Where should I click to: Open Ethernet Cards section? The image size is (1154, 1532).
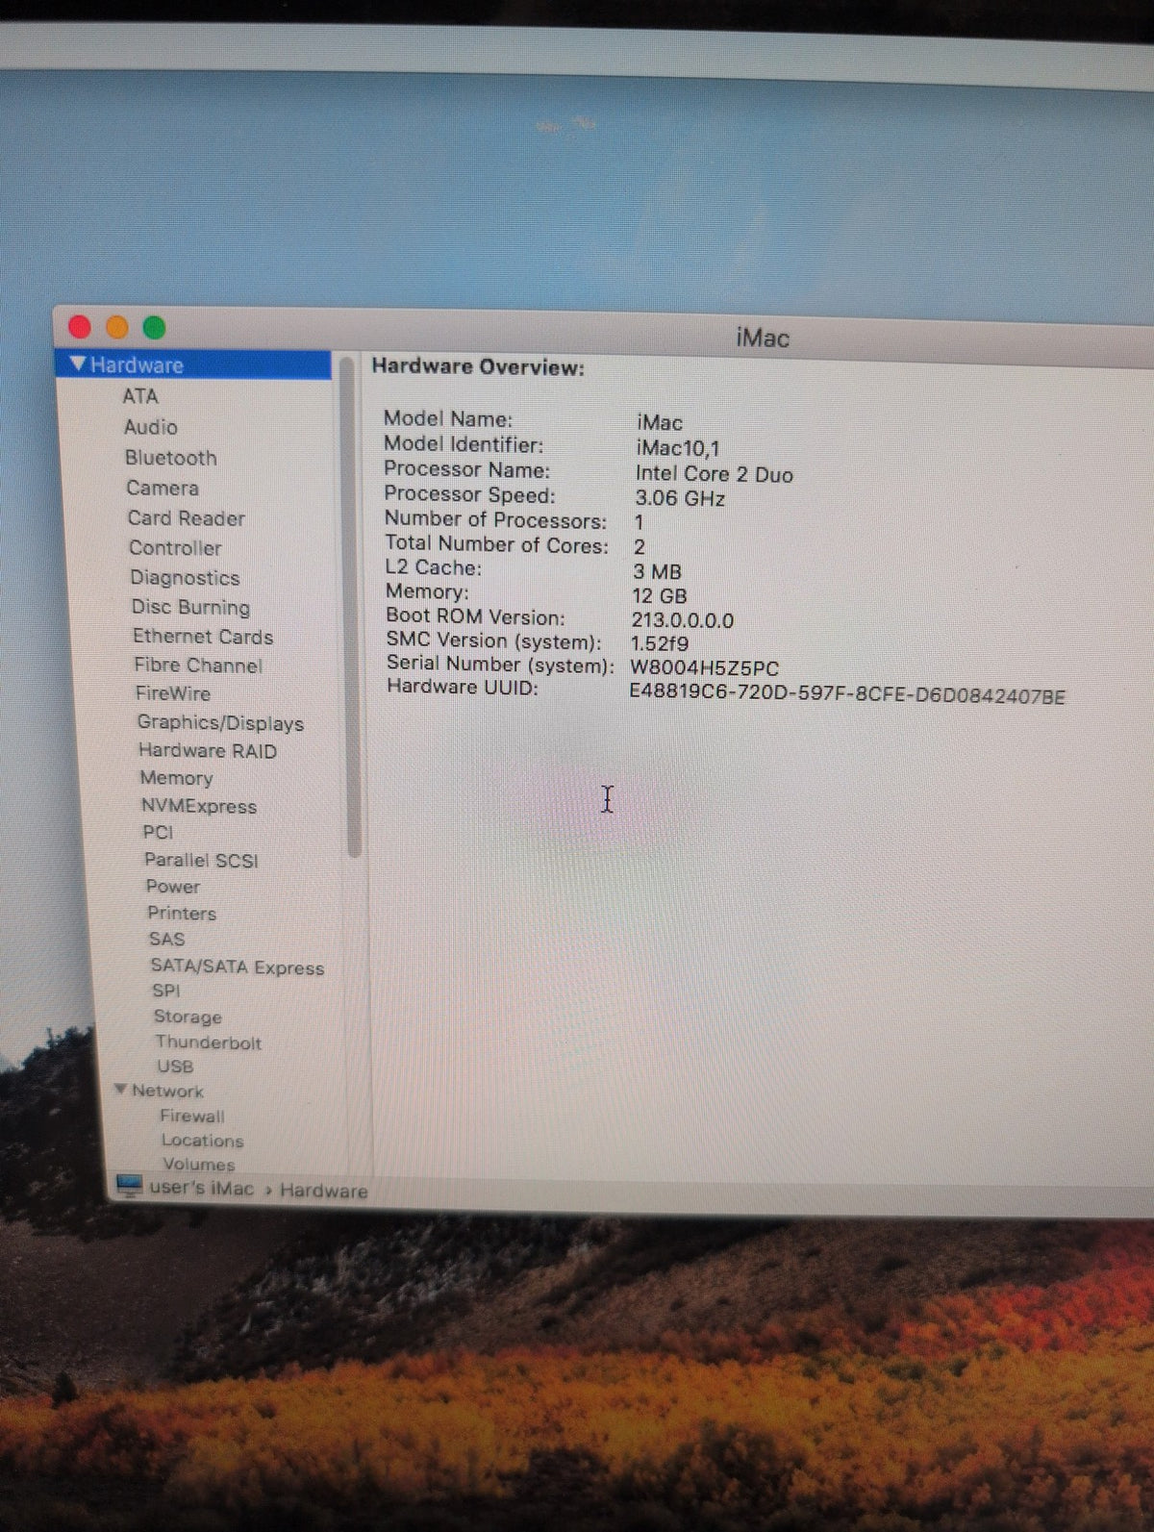pos(203,637)
